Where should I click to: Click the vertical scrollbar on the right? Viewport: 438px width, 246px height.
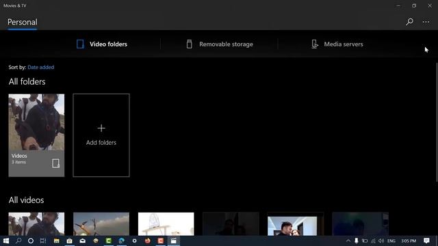(437, 123)
